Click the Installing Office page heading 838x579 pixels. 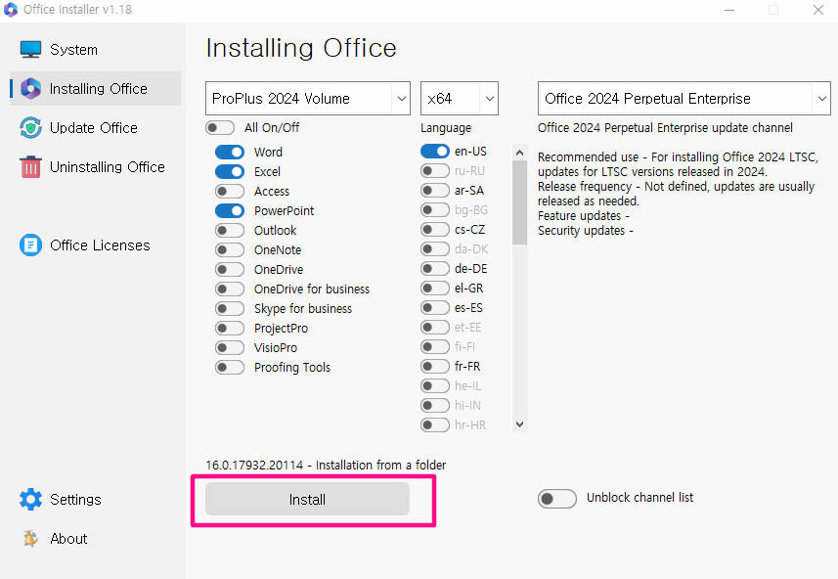tap(301, 48)
